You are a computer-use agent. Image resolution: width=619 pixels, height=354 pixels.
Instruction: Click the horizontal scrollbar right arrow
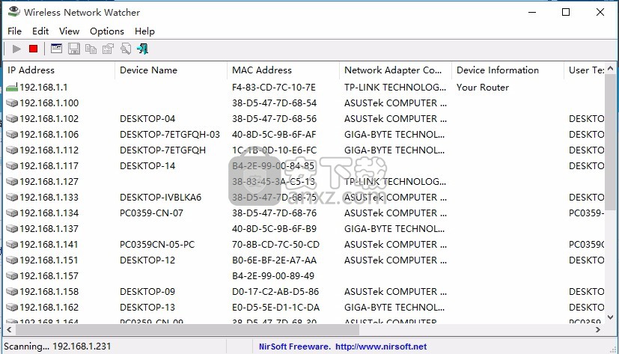pyautogui.click(x=598, y=329)
